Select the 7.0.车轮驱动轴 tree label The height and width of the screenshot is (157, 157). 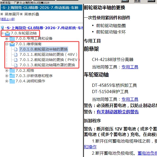pyautogui.click(x=24, y=33)
